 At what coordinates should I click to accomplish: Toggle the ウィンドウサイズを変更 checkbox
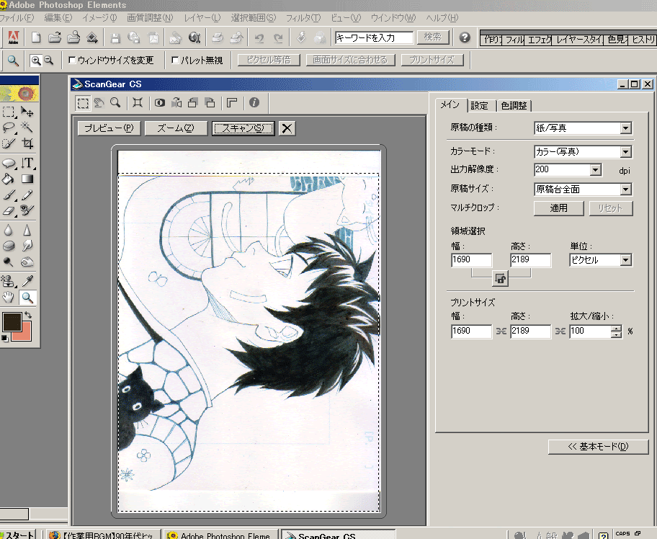[x=72, y=61]
